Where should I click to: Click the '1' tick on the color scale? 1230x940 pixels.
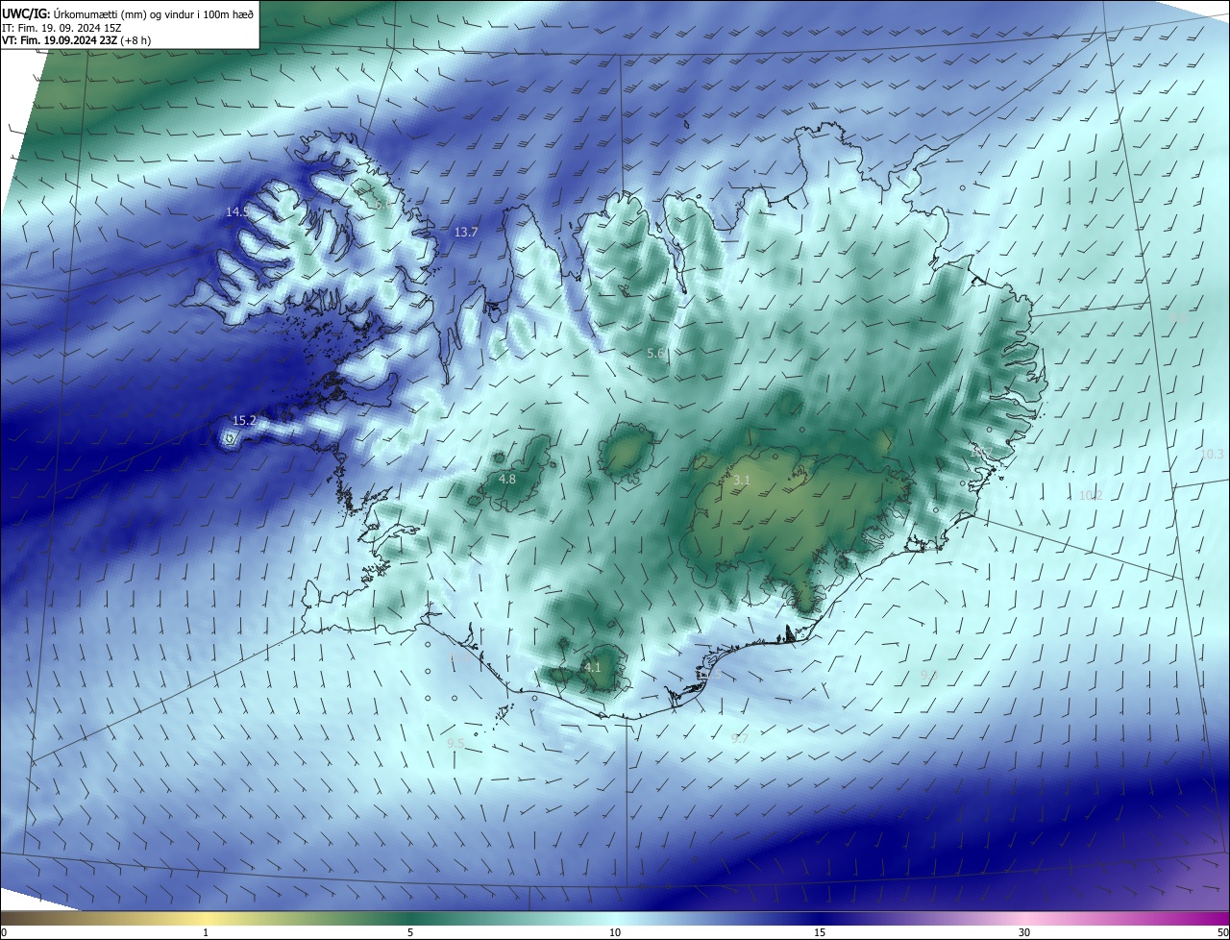click(206, 932)
